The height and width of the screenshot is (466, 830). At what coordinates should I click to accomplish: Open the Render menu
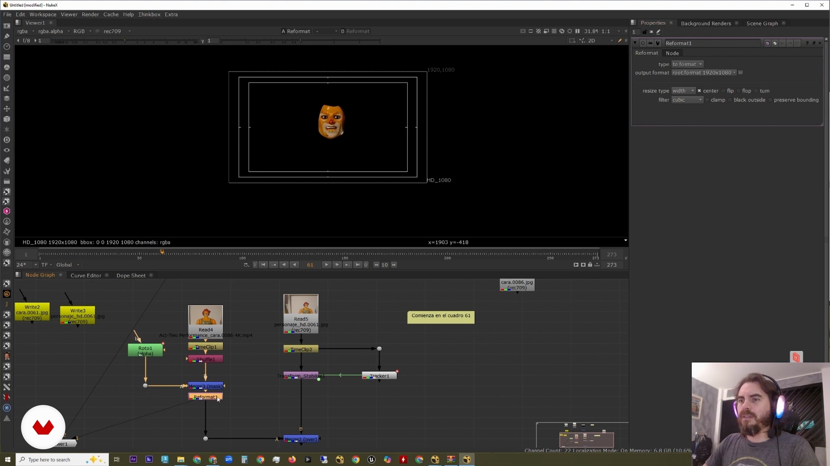pyautogui.click(x=90, y=14)
